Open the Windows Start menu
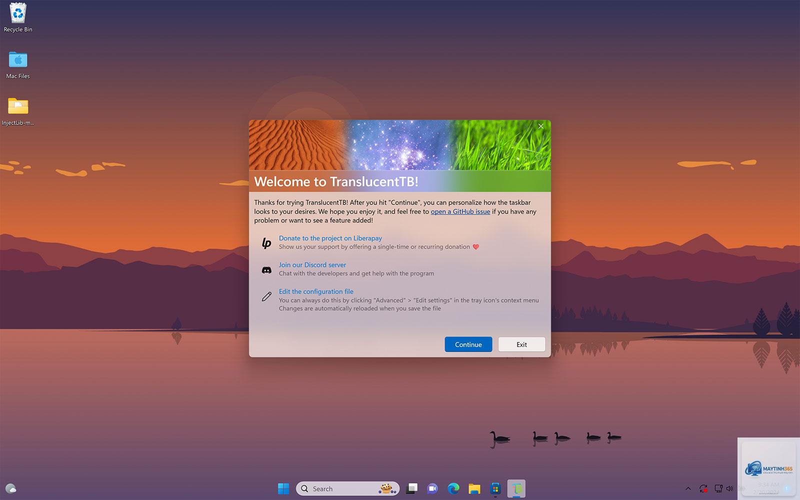 click(283, 488)
